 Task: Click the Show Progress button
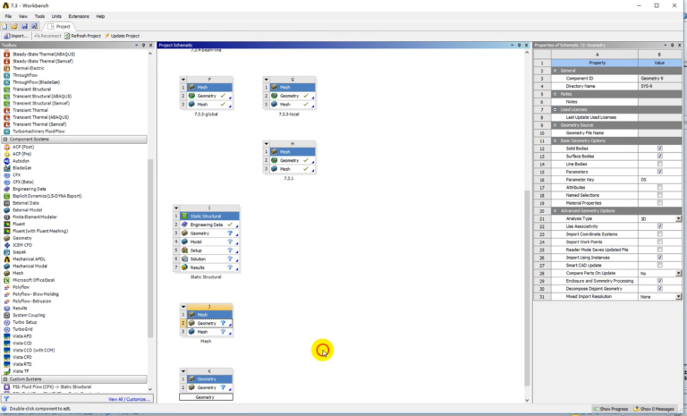click(x=610, y=409)
